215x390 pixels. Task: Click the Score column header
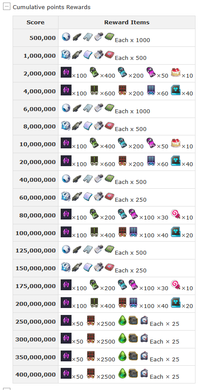tap(36, 23)
